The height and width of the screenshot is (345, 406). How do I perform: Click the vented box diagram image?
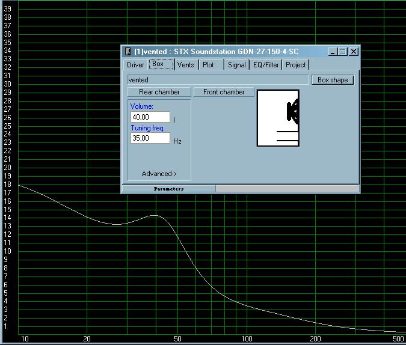tap(278, 118)
